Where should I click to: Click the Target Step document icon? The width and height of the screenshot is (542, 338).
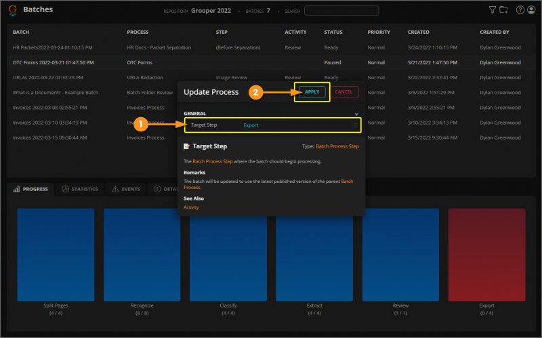(187, 146)
